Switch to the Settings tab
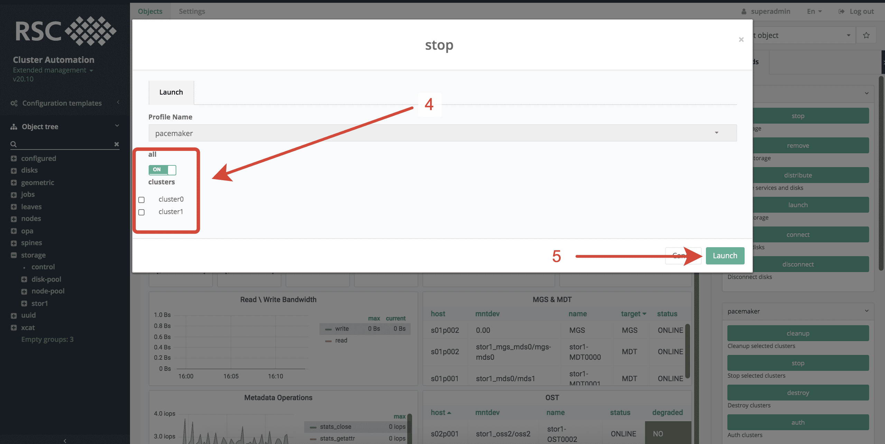 [x=192, y=11]
